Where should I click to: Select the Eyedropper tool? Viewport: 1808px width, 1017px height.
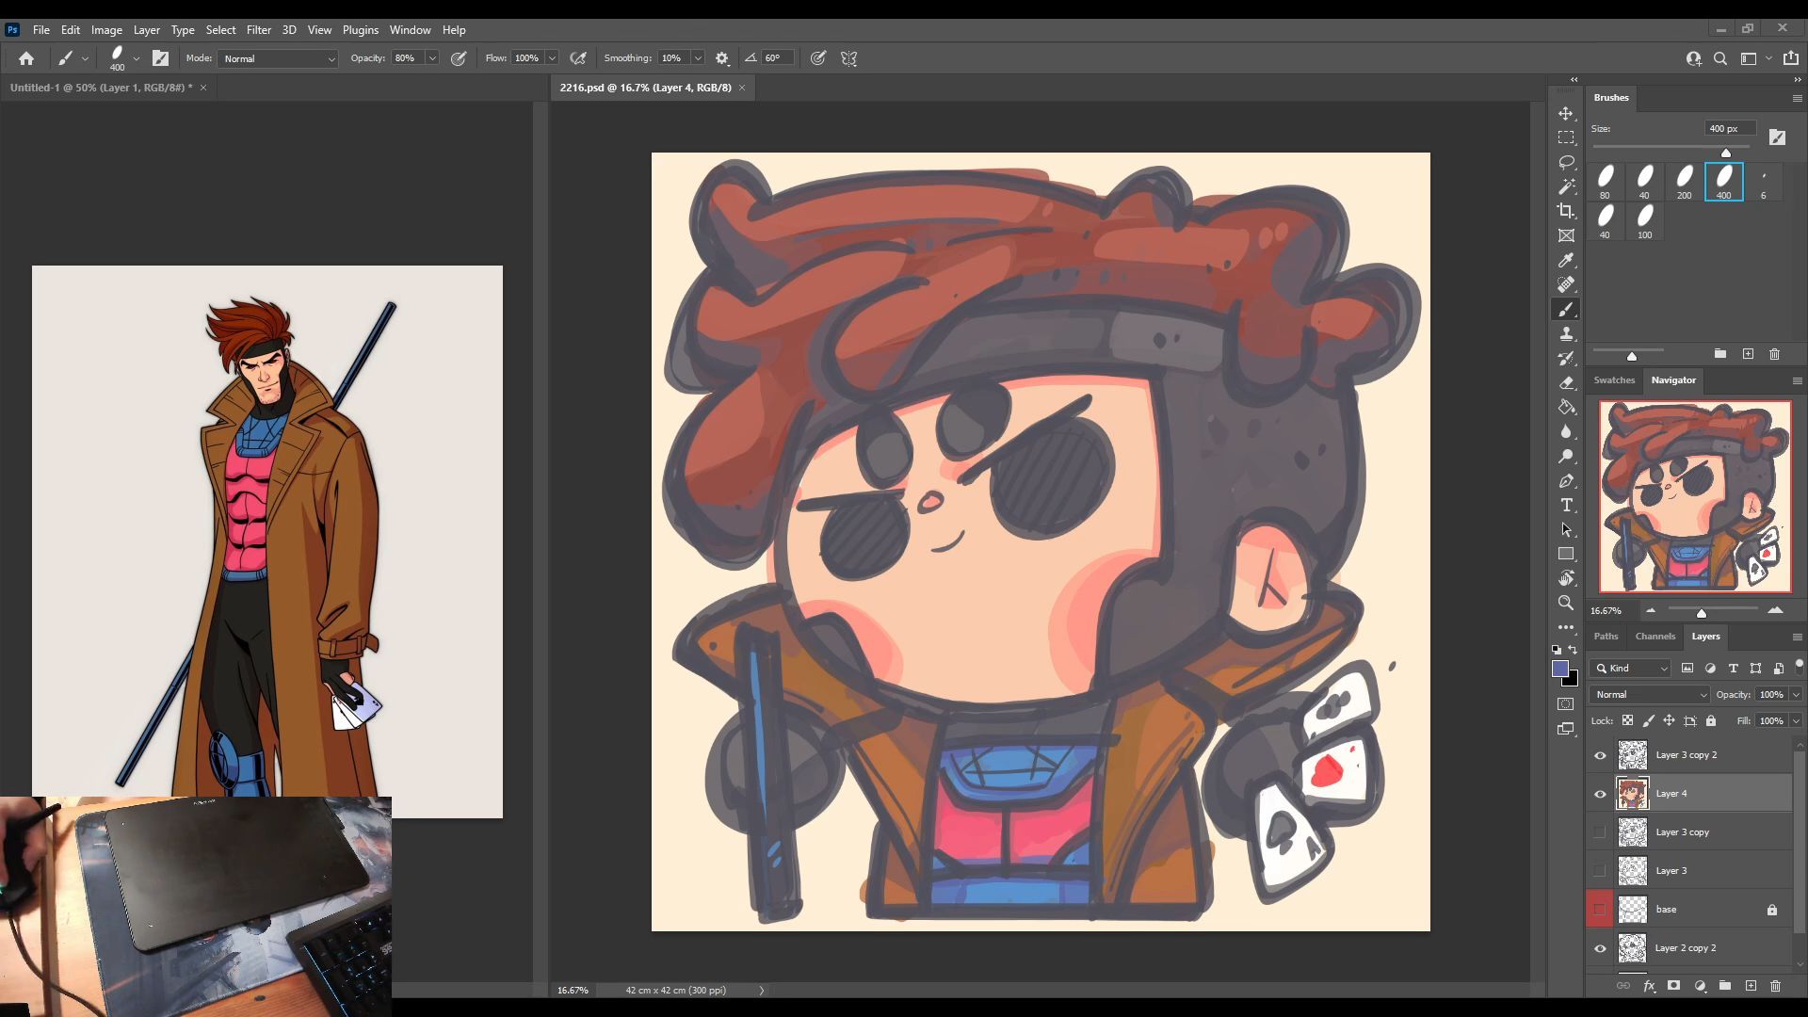pos(1566,260)
